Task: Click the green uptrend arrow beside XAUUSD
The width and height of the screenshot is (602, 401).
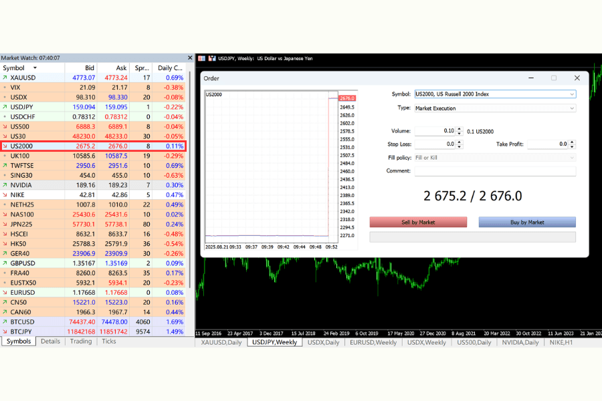Action: tap(4, 78)
